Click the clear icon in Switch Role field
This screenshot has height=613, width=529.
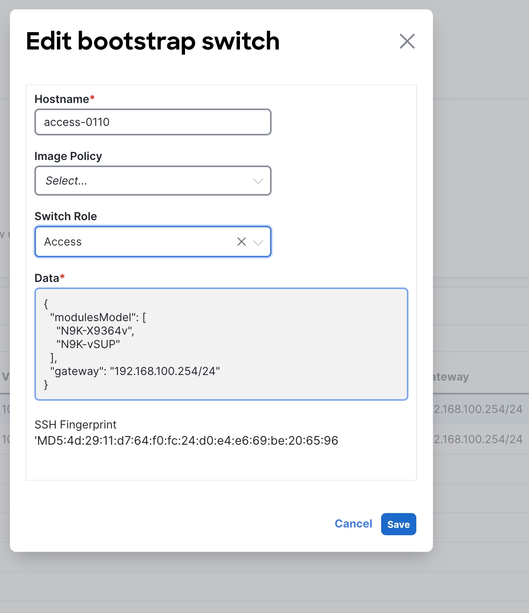click(241, 242)
